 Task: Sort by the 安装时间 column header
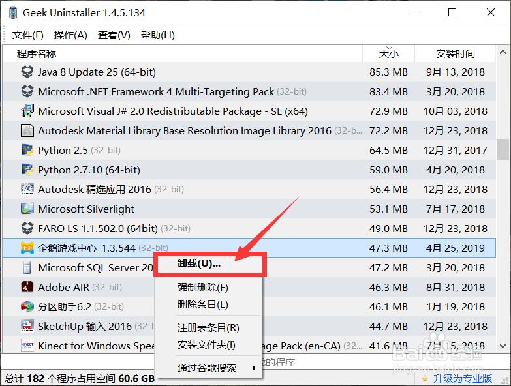tap(456, 53)
